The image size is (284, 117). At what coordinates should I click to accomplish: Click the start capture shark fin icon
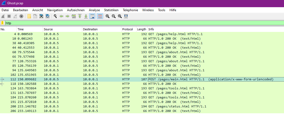[3, 16]
